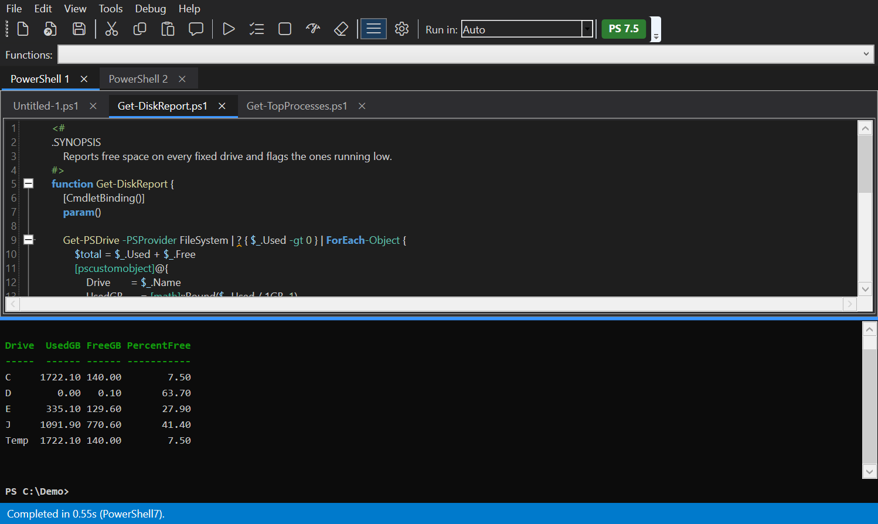Toggle the script pane layout button
This screenshot has height=524, width=878.
pyautogui.click(x=373, y=29)
